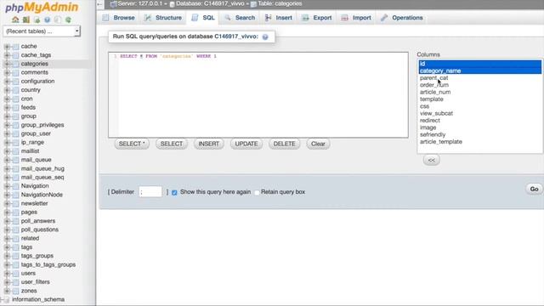Click the table icon beside related
Viewport: 544px width, 306px height.
(x=15, y=239)
